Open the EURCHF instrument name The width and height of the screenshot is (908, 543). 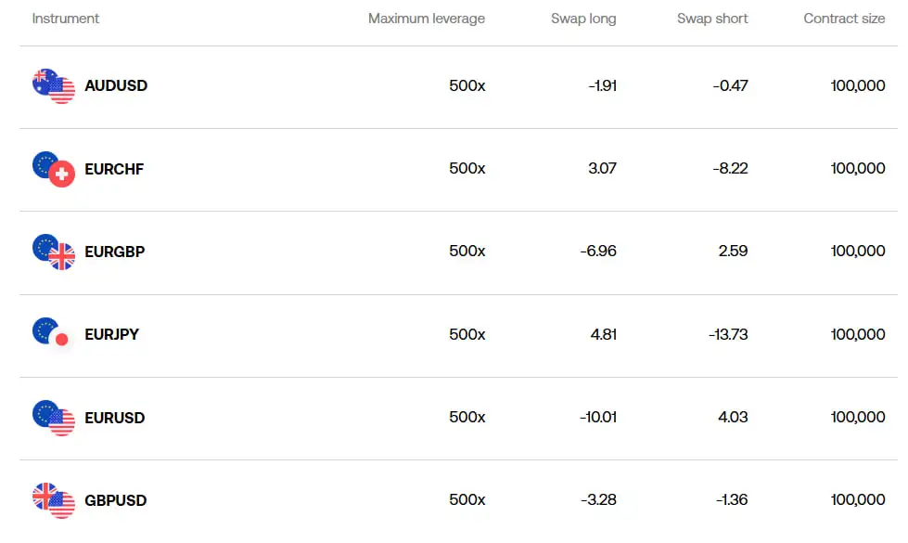click(x=114, y=169)
